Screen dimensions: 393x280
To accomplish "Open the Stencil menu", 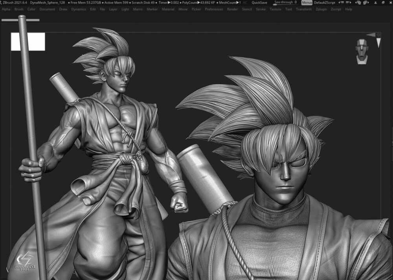I will point(247,9).
